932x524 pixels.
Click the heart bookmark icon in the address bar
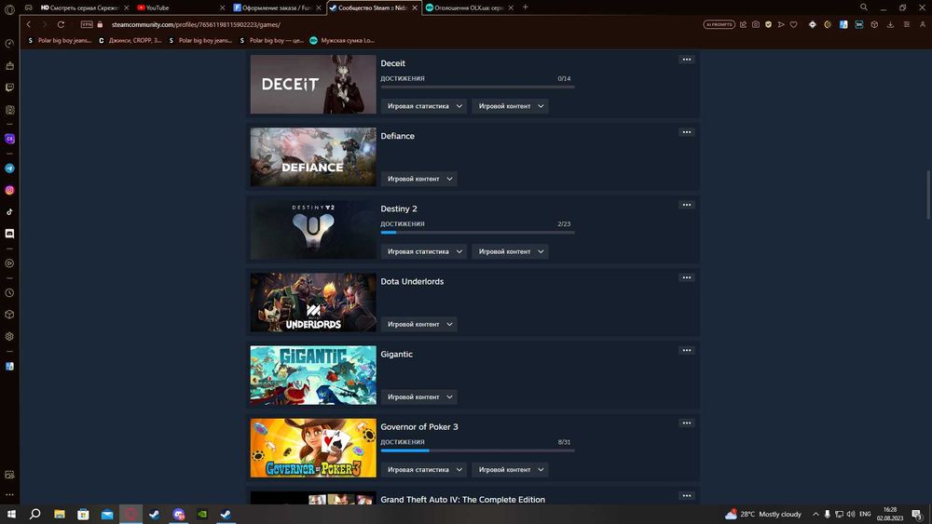(793, 24)
